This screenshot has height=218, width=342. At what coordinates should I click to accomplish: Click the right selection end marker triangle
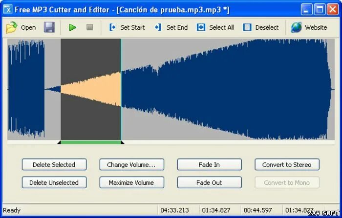coord(122,142)
